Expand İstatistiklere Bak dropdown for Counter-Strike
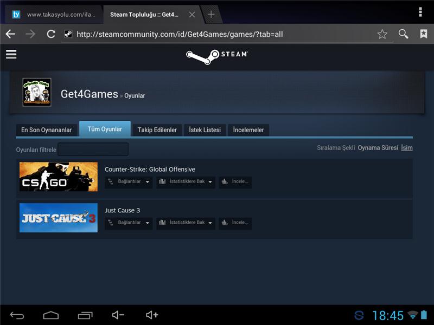434x325 pixels. pos(186,182)
